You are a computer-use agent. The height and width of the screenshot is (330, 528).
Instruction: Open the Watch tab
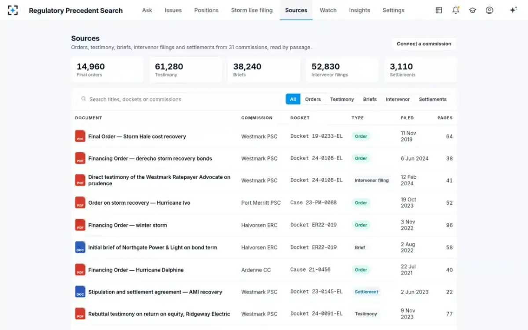tap(328, 10)
